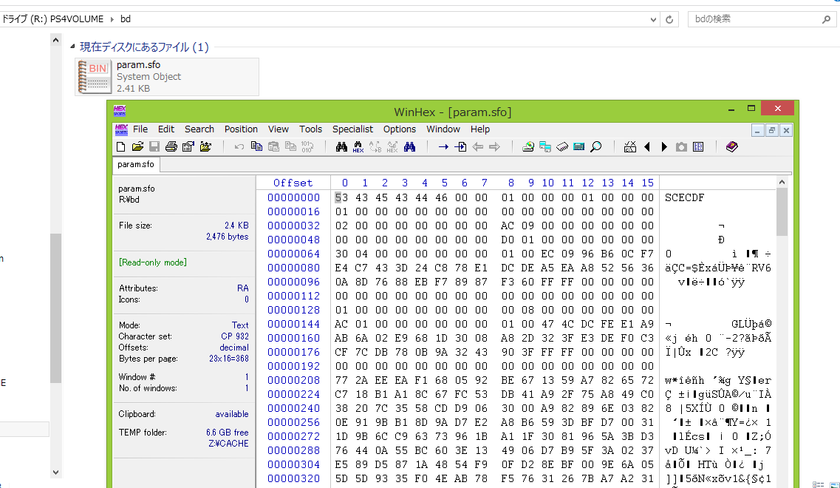
Task: Click the Replace Hex Values icon
Action: coord(393,147)
